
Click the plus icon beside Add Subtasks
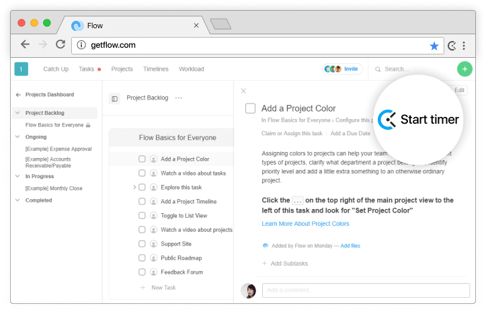[264, 264]
